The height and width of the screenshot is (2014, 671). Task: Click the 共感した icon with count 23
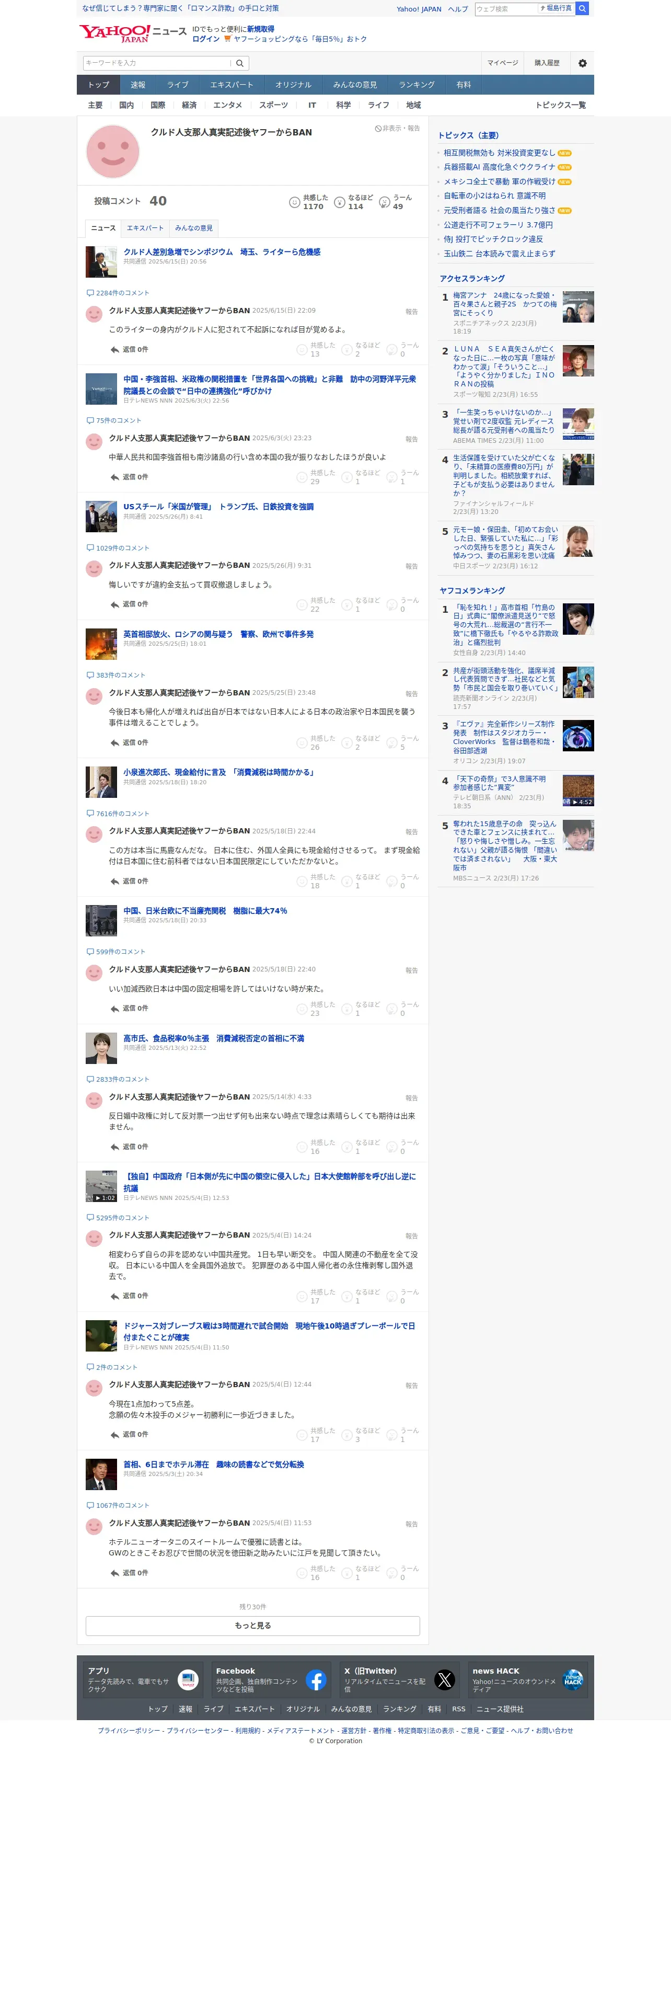tap(302, 1009)
